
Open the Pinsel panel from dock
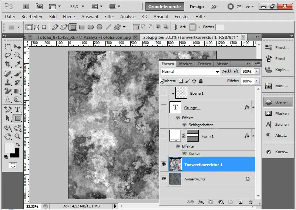[277, 58]
